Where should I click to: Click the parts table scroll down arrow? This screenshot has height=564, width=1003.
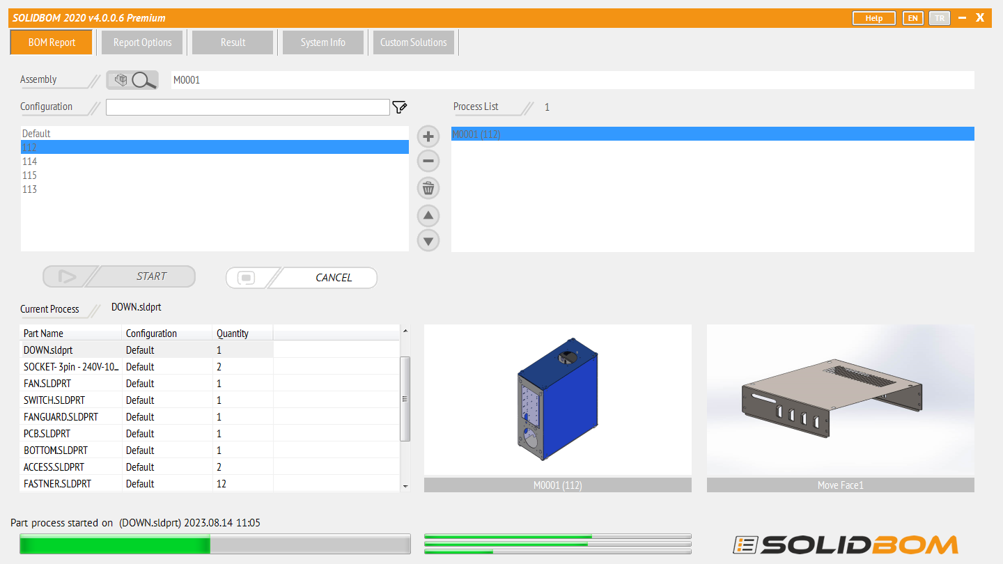pos(405,486)
